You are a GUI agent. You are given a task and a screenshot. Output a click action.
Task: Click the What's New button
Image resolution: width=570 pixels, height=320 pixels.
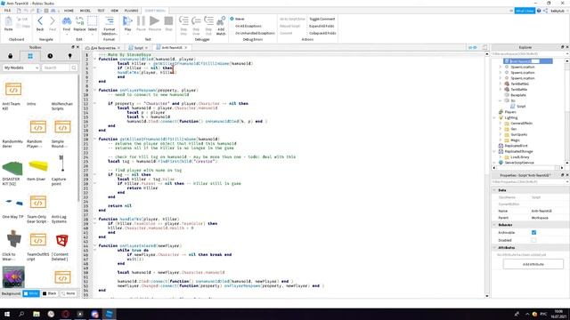[x=525, y=11]
